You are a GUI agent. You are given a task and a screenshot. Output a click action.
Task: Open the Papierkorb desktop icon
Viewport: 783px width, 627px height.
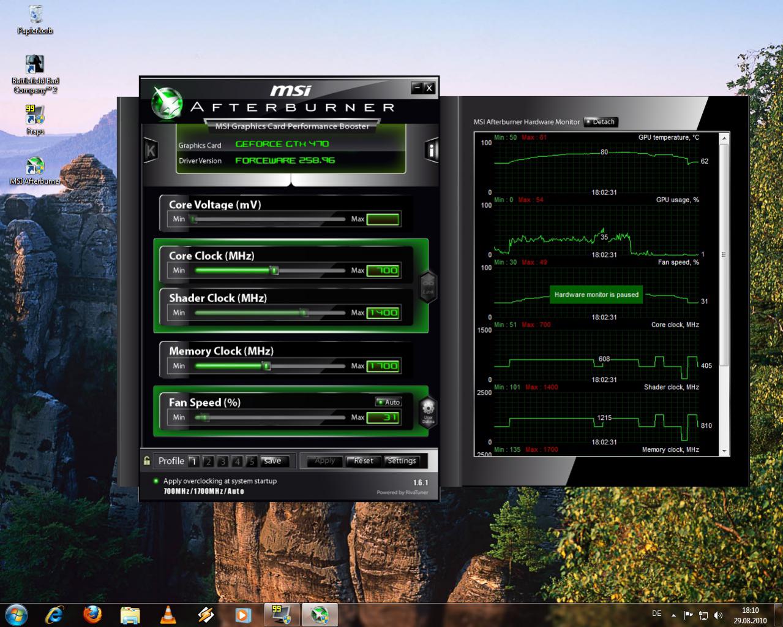36,20
